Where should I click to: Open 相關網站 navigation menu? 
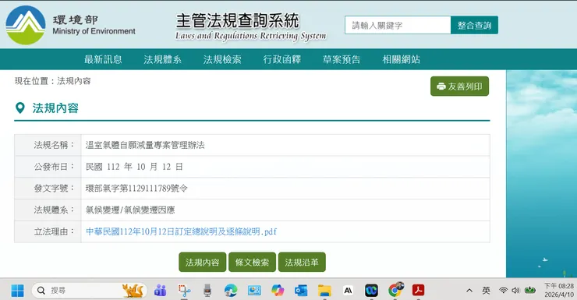coord(401,59)
